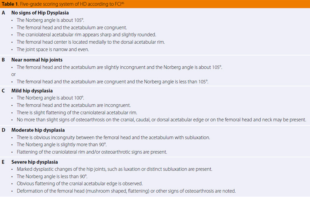
Task: Click line Norberg angle is less than 105°
Action: 112,82
